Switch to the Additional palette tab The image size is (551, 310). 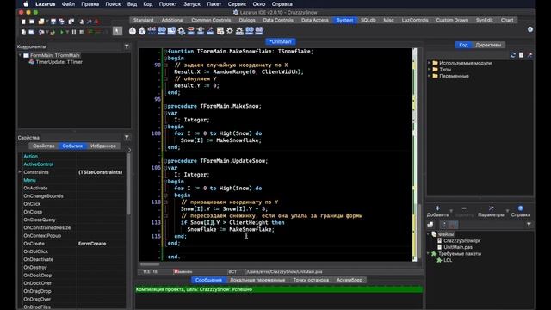(172, 20)
